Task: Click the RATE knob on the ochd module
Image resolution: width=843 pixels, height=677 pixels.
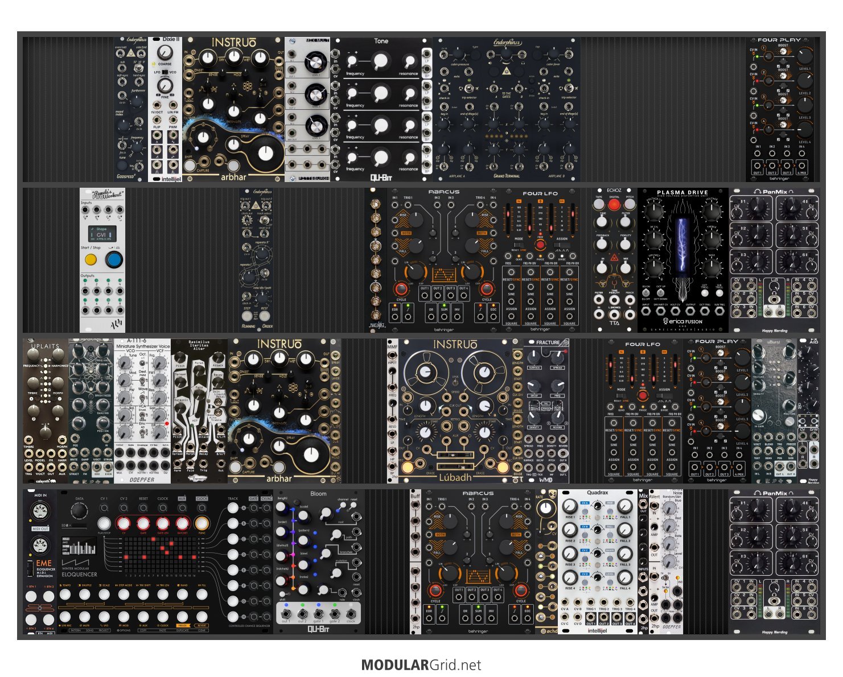Action: tap(545, 508)
